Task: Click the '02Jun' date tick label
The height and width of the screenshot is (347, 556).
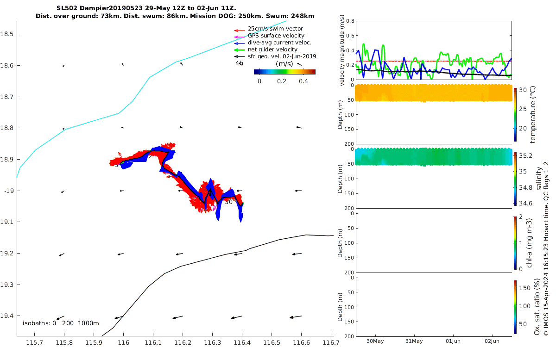Action: point(492,341)
